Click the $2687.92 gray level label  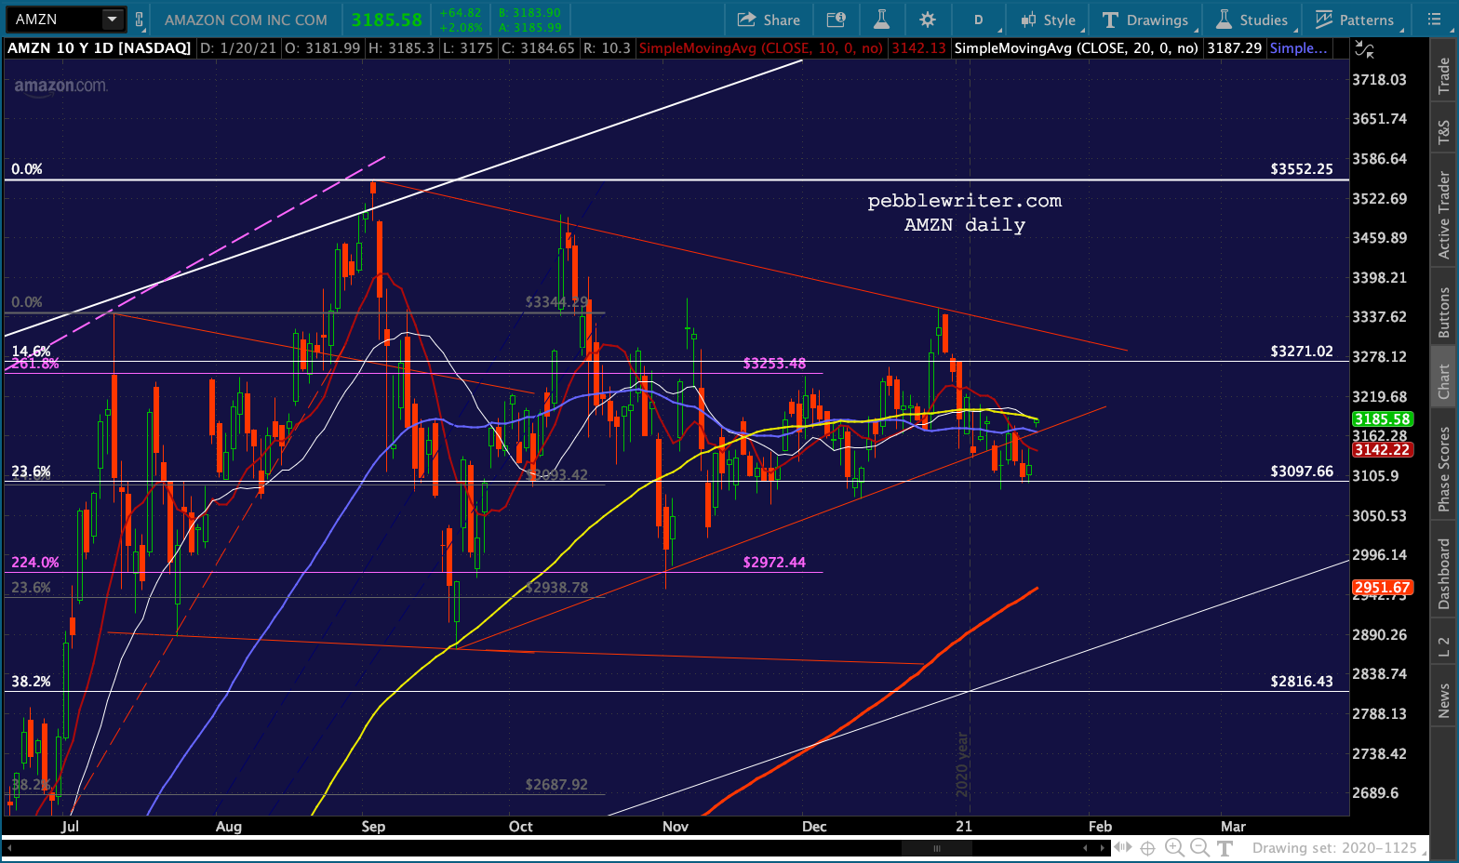pyautogui.click(x=556, y=785)
